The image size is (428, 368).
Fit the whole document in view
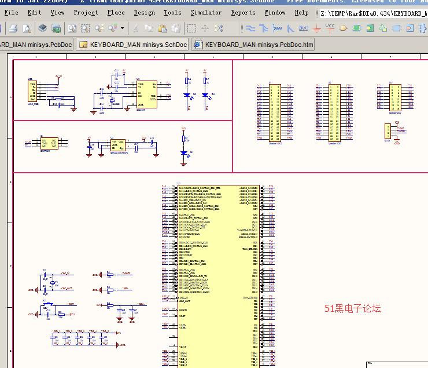[x=72, y=28]
